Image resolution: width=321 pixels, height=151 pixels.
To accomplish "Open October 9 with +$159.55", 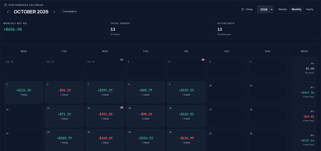I will tap(186, 92).
